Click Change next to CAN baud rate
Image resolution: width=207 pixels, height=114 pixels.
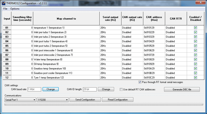coord(51,89)
